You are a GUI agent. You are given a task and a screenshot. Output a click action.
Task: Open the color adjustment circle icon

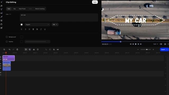[x=50, y=49]
